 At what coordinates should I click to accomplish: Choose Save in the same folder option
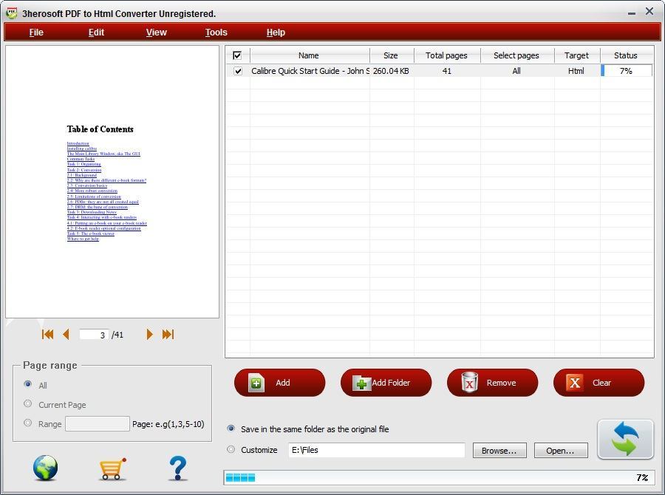point(231,429)
